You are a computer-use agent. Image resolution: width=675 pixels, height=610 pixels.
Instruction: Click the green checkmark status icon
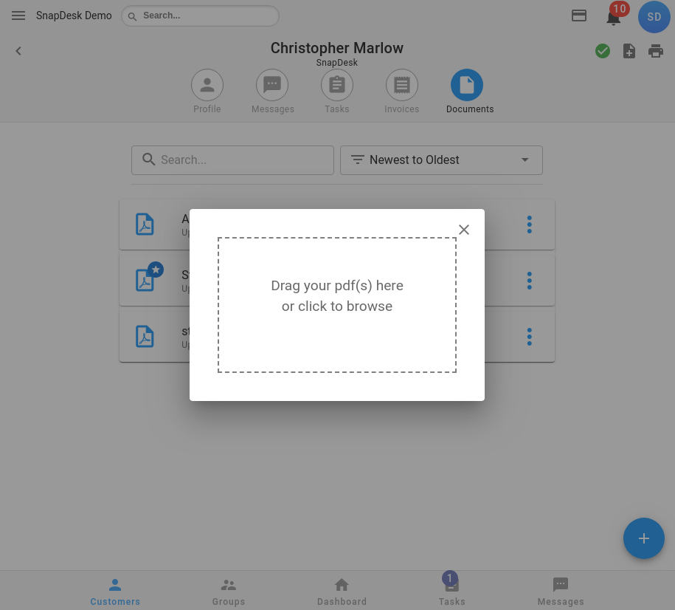(602, 51)
